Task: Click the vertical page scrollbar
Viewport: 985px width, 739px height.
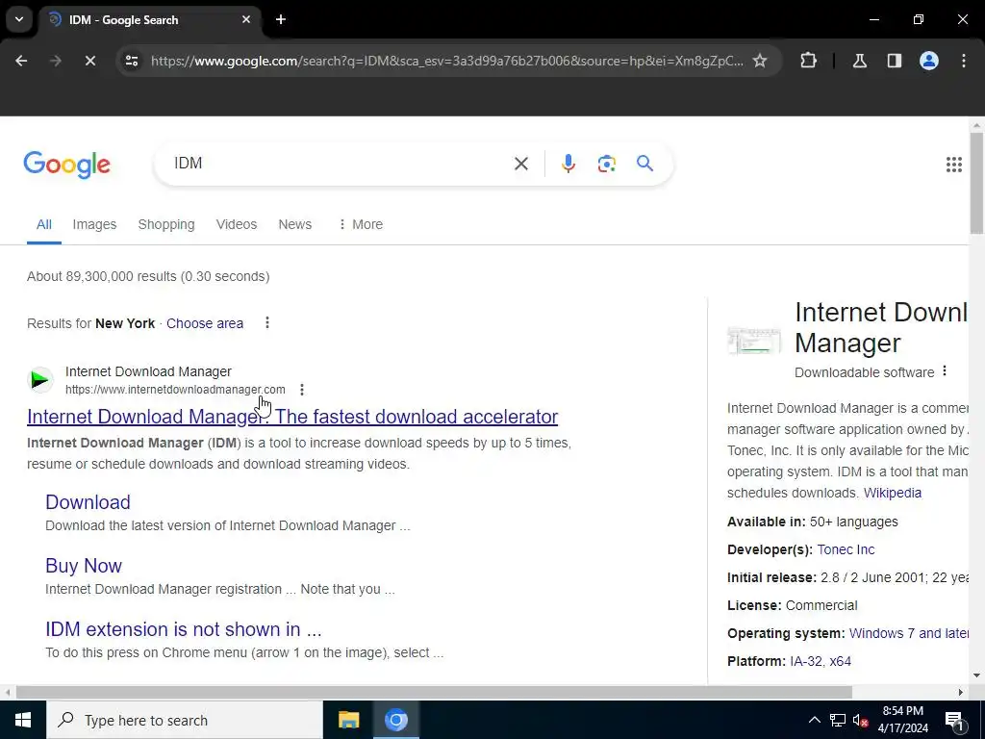Action: click(977, 182)
